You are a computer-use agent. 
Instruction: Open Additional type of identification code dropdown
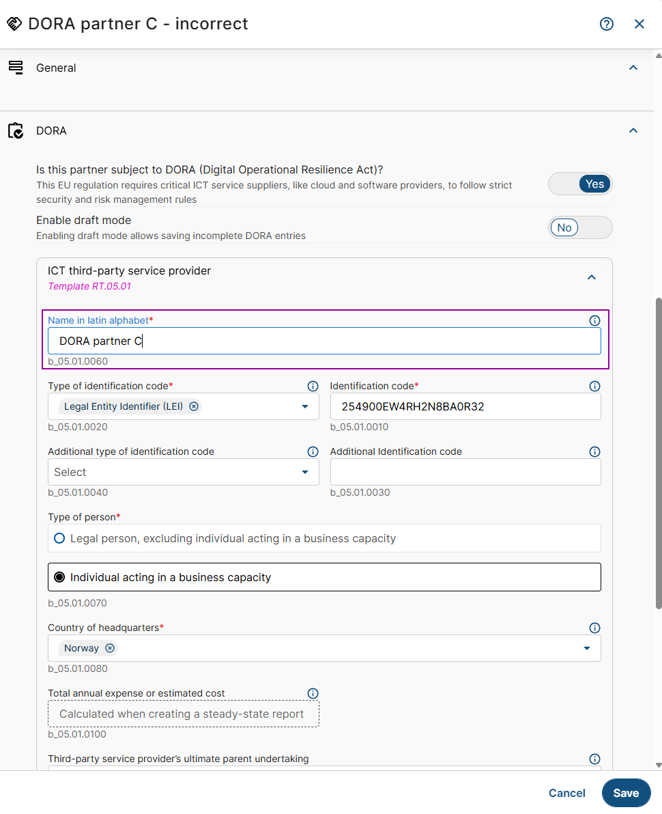305,472
